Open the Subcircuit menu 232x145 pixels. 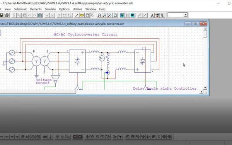20,9
